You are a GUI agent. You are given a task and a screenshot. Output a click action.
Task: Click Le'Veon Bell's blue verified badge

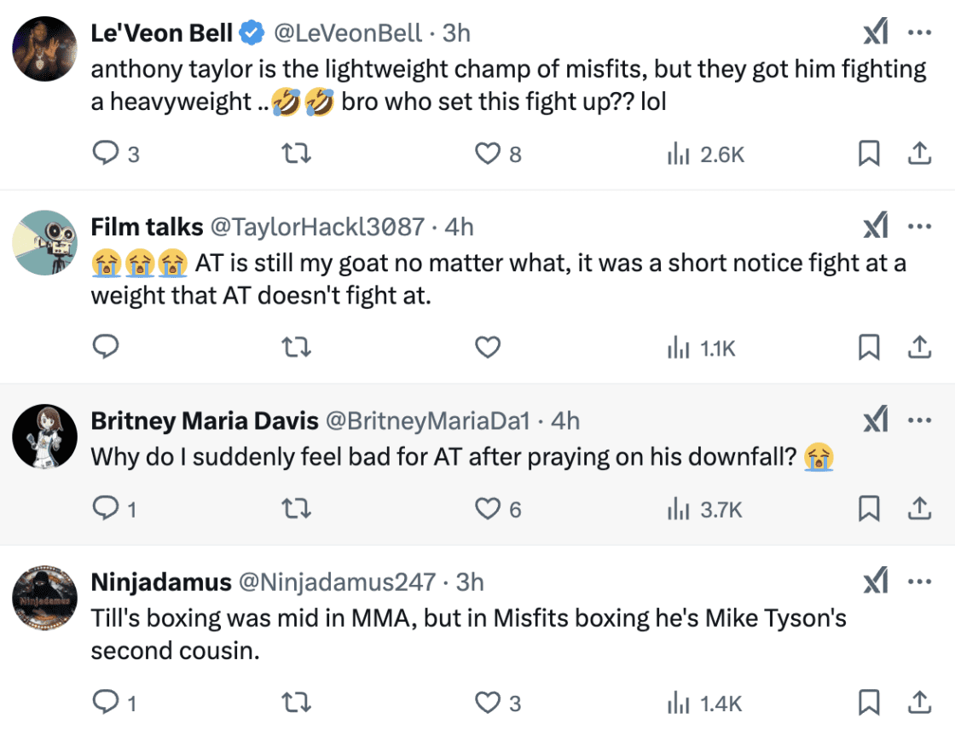click(x=249, y=32)
